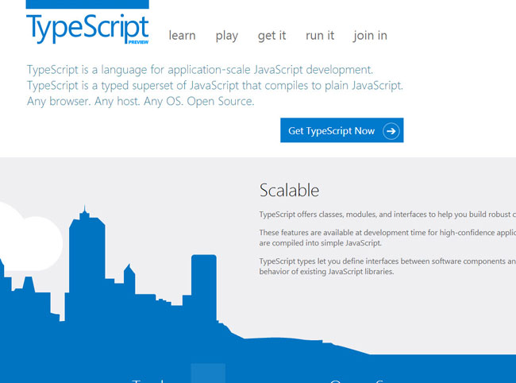The image size is (516, 383).
Task: Select the join in menu item
Action: pos(370,36)
